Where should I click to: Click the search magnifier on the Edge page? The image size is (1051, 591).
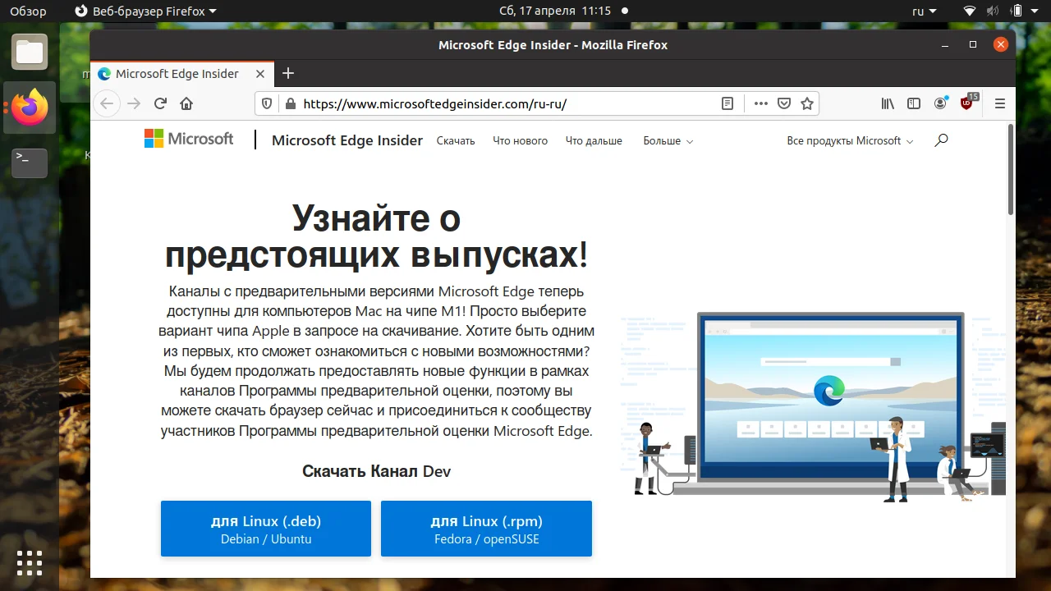pyautogui.click(x=941, y=140)
